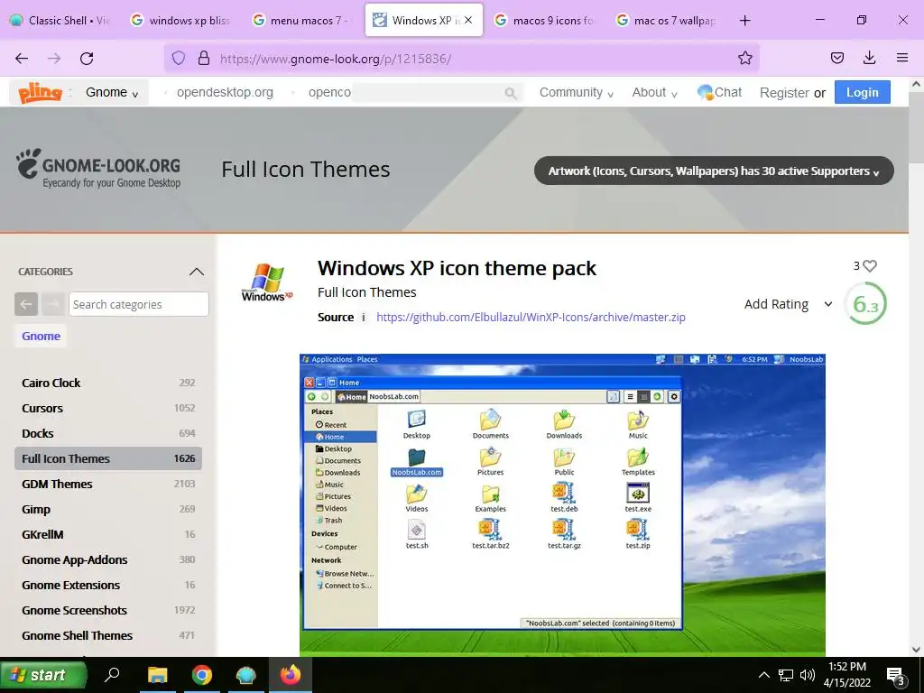Open the Firefox hamburger menu
Screen dimensions: 924x693
[x=902, y=58]
